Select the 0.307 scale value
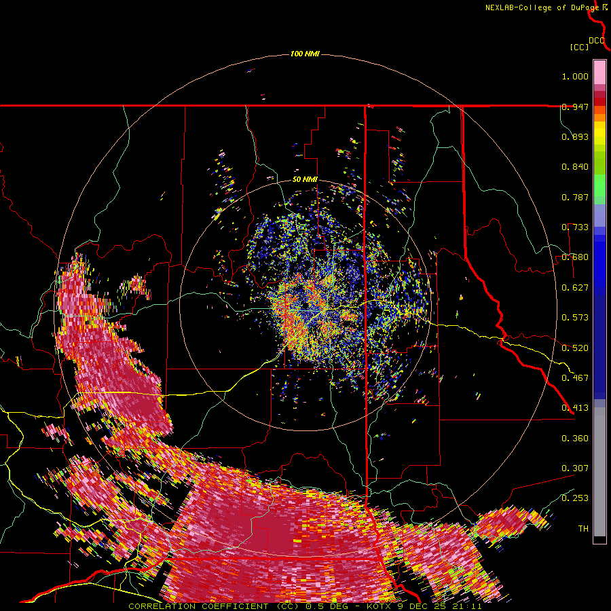Image resolution: width=611 pixels, height=611 pixels. coord(575,468)
